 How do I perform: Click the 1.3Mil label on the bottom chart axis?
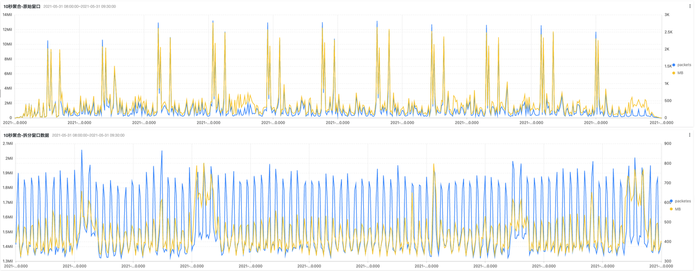[x=8, y=261]
